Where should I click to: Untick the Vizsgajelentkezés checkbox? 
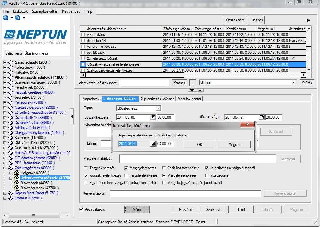(126, 168)
